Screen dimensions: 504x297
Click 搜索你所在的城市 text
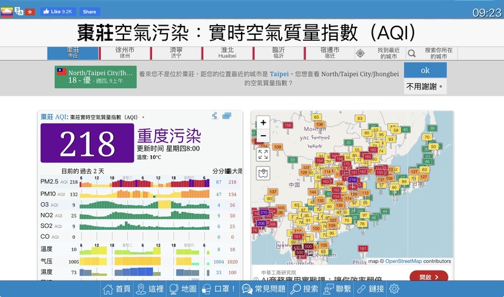[x=439, y=54]
